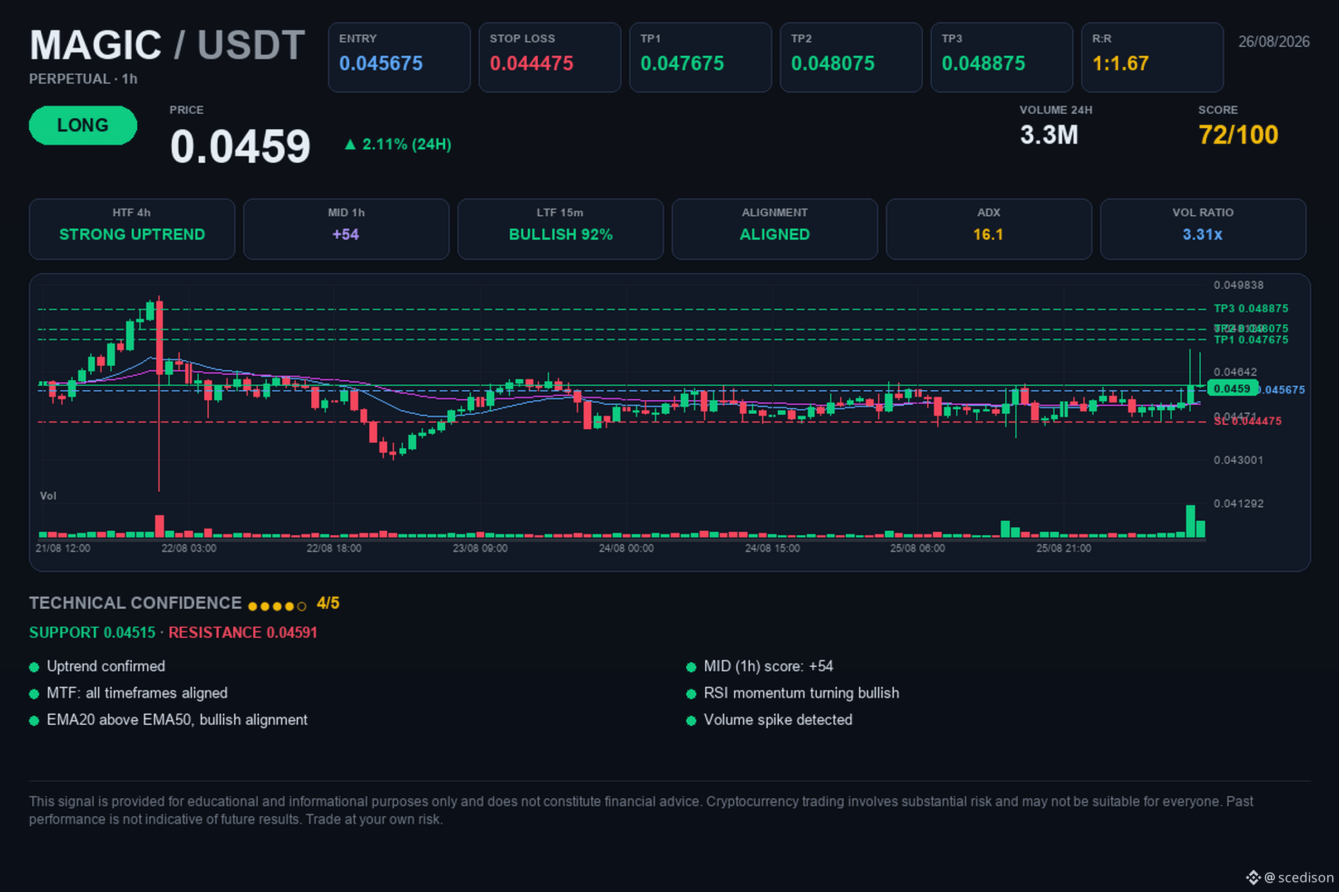Click the 22/08 03:00 time axis label
1339x892 pixels.
coord(189,549)
